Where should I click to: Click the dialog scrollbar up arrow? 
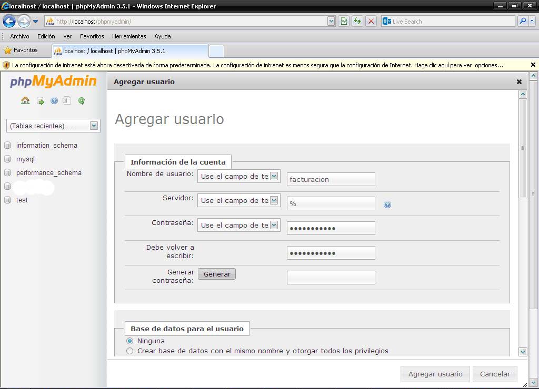523,95
